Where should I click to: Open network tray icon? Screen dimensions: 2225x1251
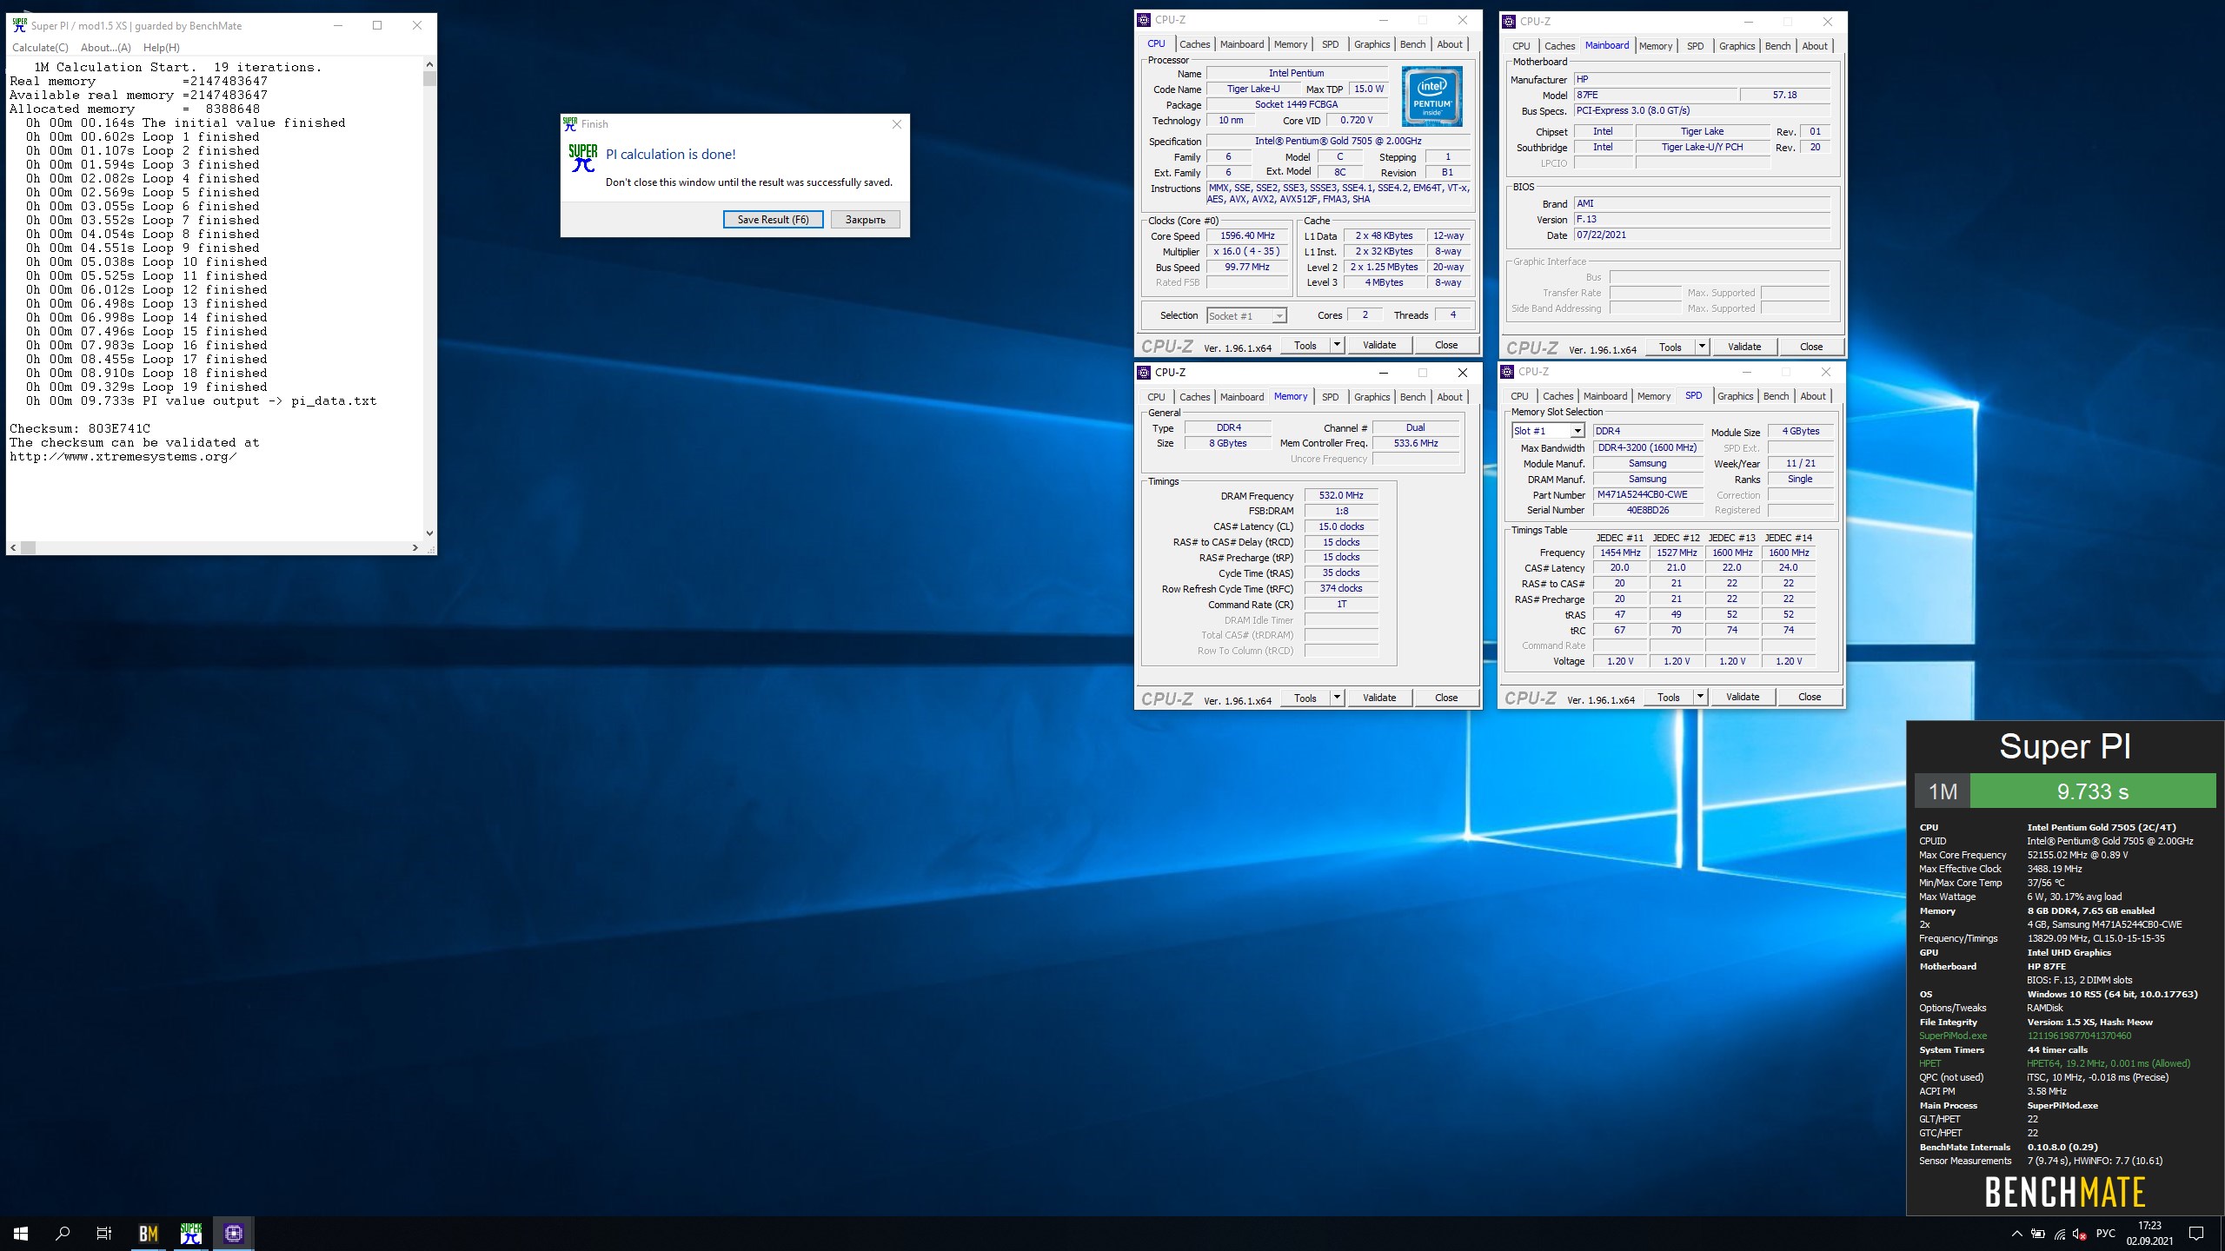click(x=2059, y=1234)
